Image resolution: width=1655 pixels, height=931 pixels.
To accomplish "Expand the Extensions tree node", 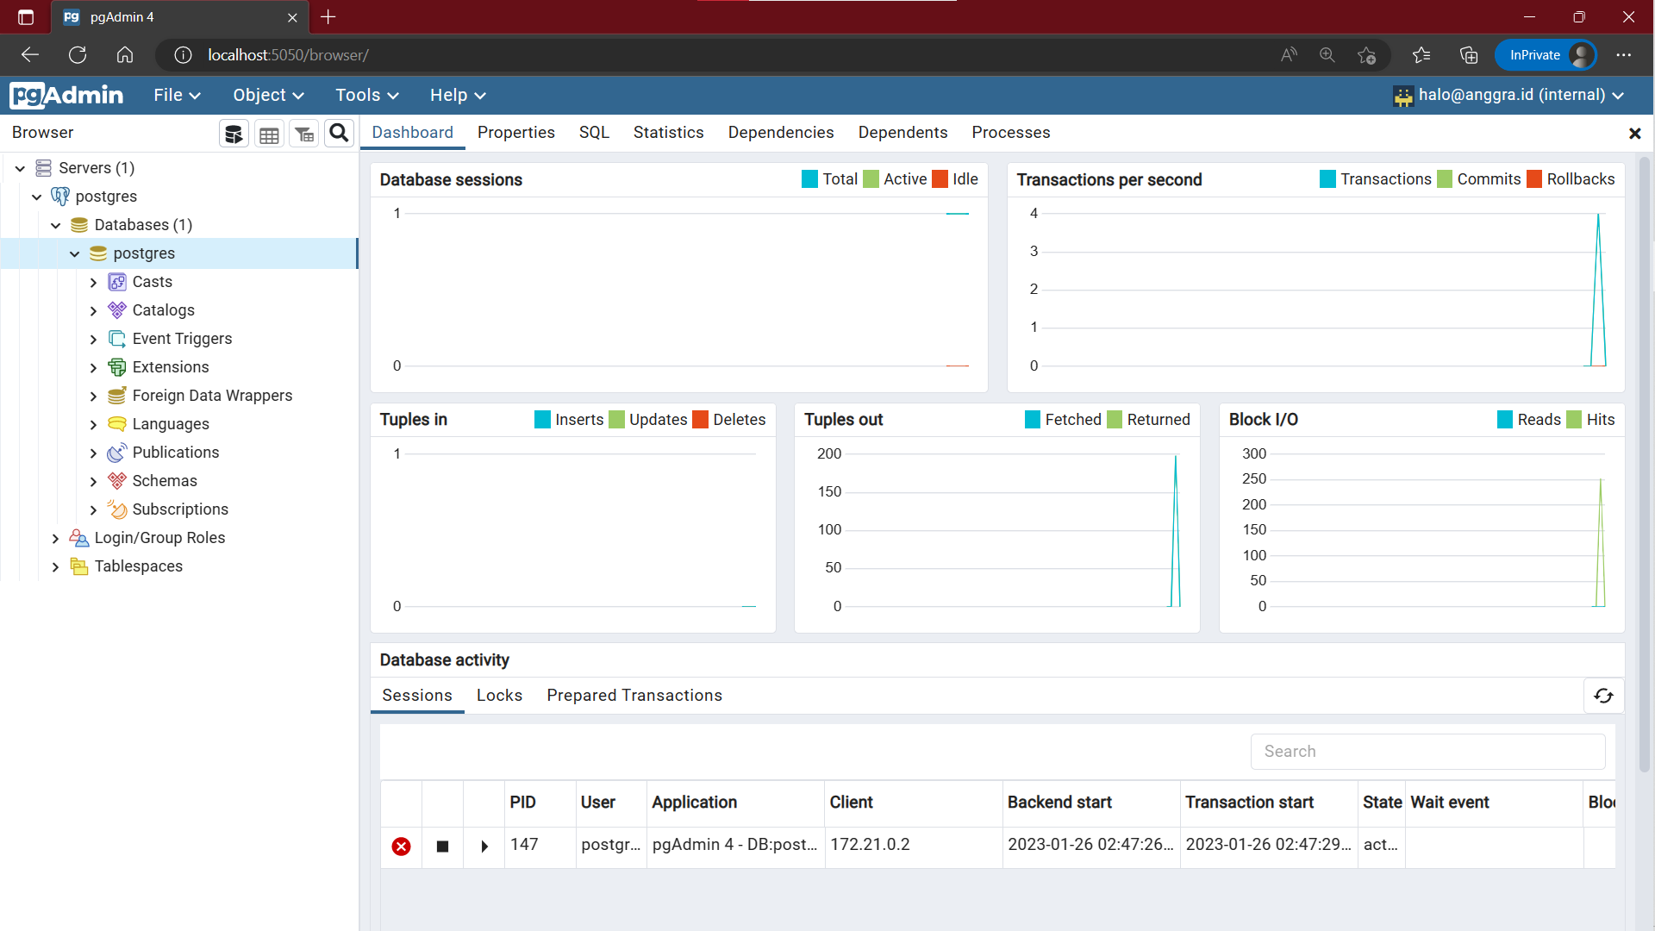I will click(x=94, y=368).
